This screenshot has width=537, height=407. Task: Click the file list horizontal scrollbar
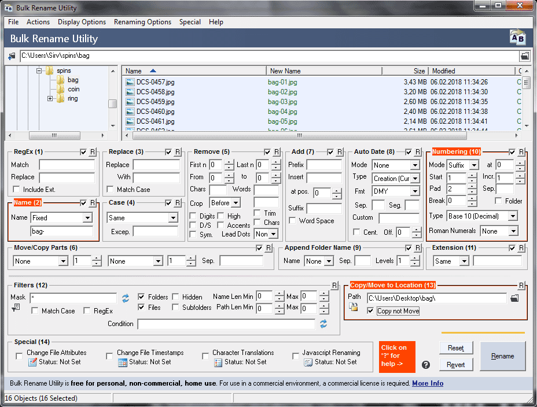pos(300,136)
